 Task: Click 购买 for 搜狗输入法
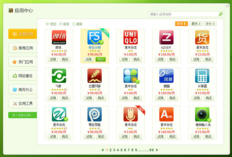(x=208, y=137)
